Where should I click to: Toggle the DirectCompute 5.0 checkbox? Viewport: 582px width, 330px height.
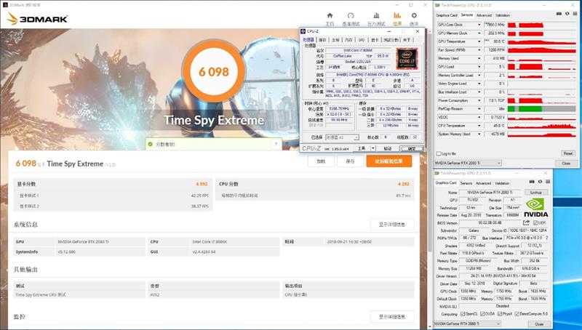tap(518, 314)
